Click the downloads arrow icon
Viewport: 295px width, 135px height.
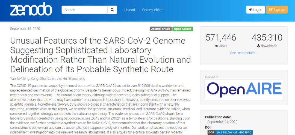[258, 46]
